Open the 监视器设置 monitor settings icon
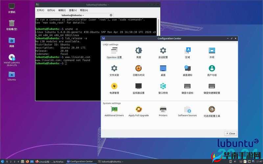The height and width of the screenshot is (164, 263). tap(138, 89)
